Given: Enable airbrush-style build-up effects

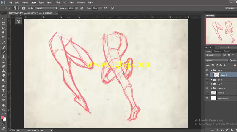Looking at the screenshot, I should pos(105,8).
